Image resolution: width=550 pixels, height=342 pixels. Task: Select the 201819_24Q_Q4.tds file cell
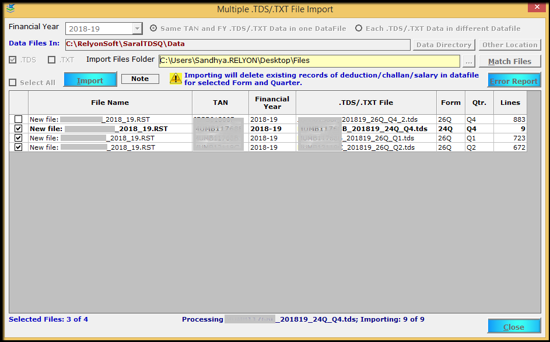366,129
